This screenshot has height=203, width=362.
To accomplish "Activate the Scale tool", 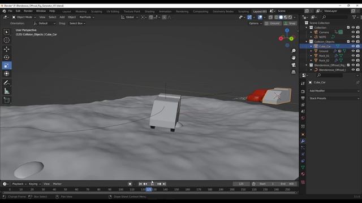I will coord(6,65).
